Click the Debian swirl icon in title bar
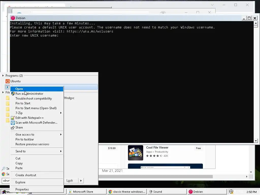The image size is (260, 195). 13,18
